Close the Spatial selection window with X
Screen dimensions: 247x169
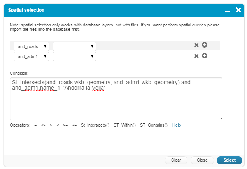click(x=238, y=10)
